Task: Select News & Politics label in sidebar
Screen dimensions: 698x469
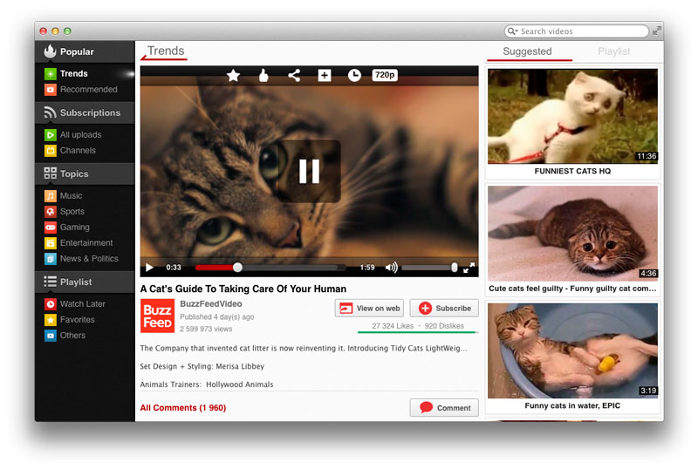Action: 89,259
